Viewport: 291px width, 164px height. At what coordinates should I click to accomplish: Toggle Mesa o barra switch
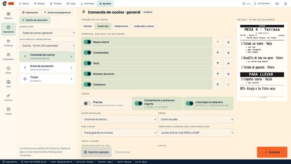(87, 42)
